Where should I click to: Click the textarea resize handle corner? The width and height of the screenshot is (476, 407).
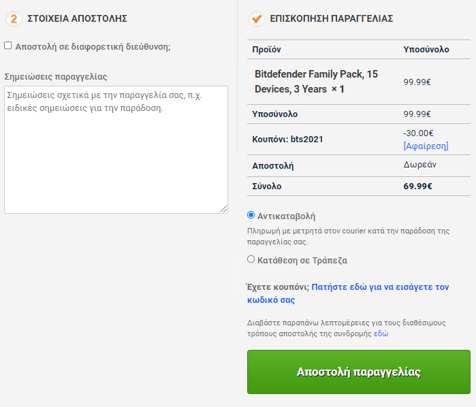223,209
